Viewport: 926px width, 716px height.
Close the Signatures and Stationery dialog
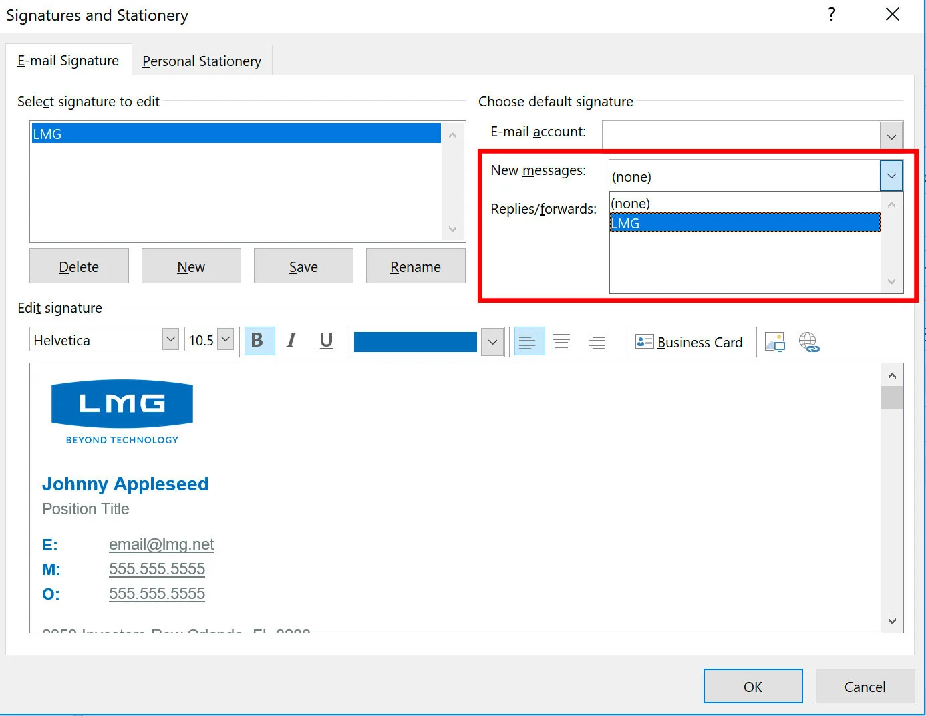point(893,15)
